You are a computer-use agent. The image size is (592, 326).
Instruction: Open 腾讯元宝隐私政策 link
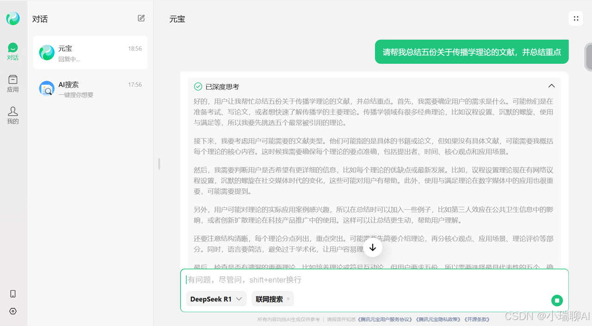438,320
